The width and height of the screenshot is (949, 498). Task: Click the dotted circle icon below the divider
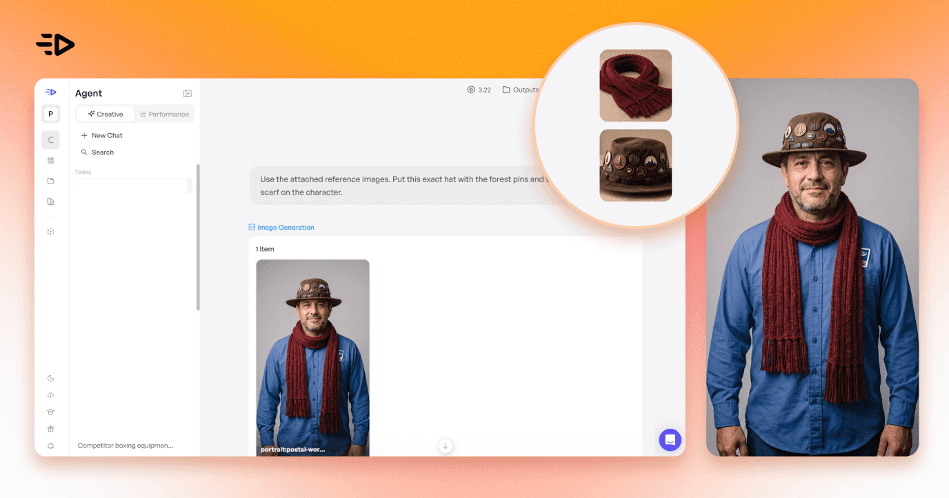coord(50,232)
